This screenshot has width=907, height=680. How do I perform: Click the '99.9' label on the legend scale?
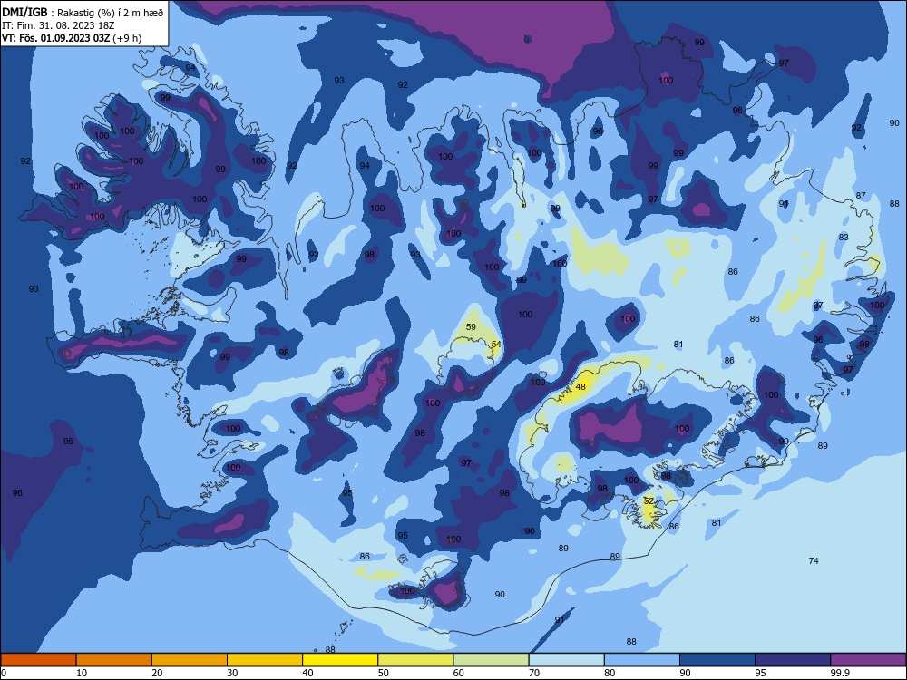point(840,673)
